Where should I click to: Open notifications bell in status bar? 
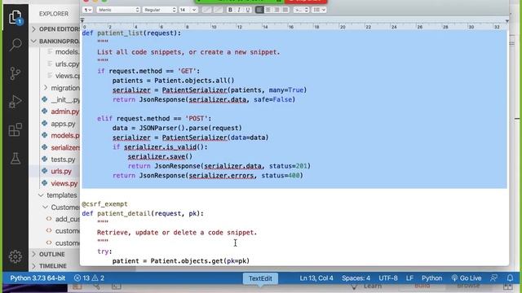coord(510,278)
